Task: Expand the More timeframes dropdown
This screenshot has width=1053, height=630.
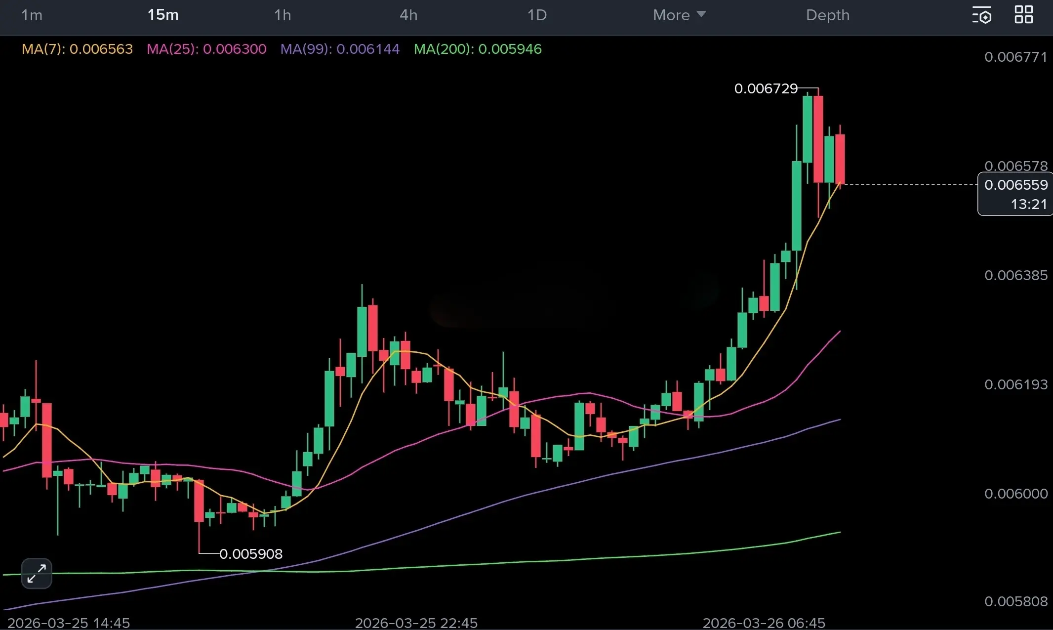Action: [x=679, y=15]
